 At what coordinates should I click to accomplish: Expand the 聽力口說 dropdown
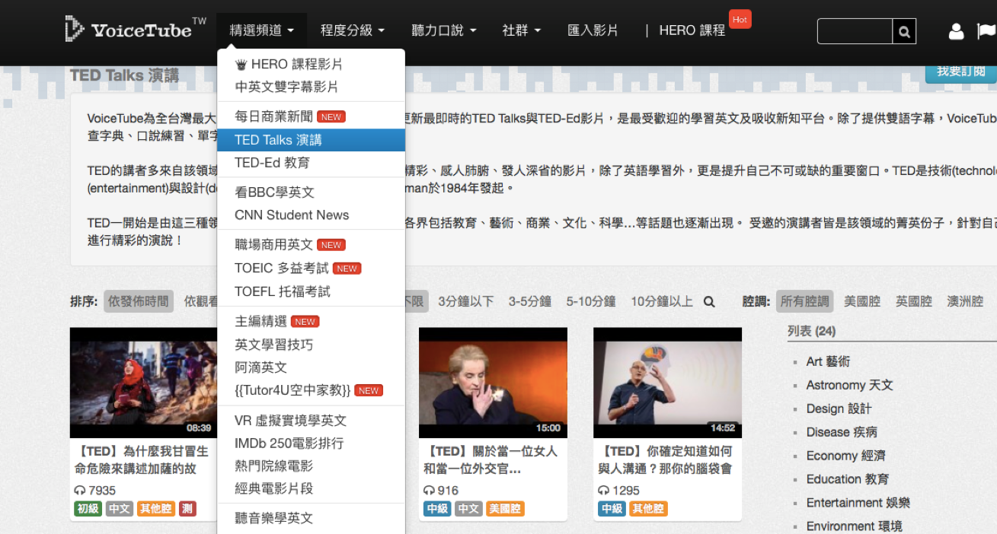[443, 30]
